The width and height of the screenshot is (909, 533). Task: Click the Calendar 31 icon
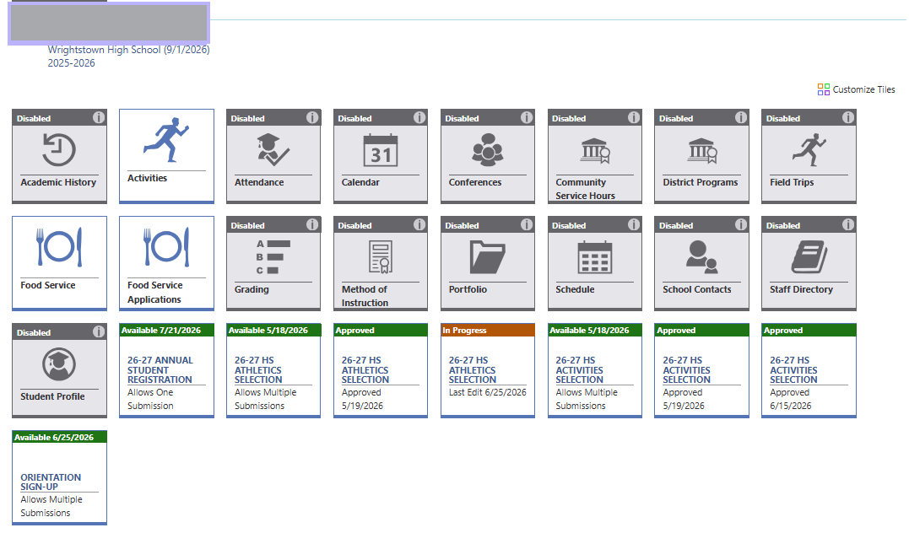point(381,150)
